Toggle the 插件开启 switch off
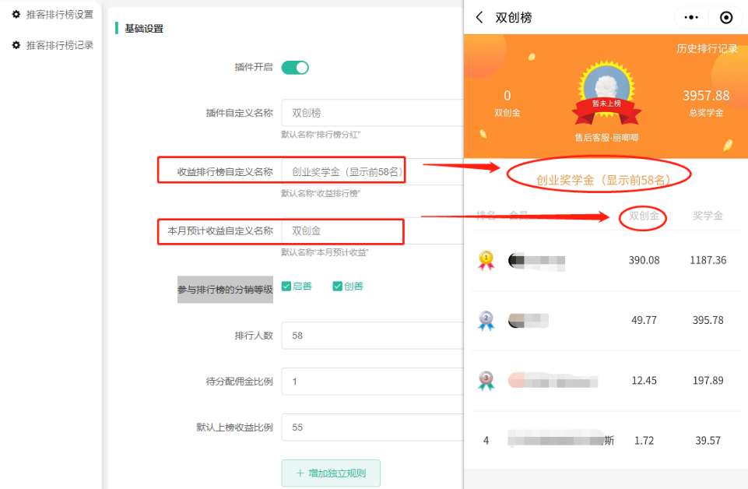 coord(295,68)
